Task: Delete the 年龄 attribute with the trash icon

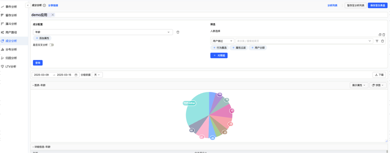Action: (178, 32)
